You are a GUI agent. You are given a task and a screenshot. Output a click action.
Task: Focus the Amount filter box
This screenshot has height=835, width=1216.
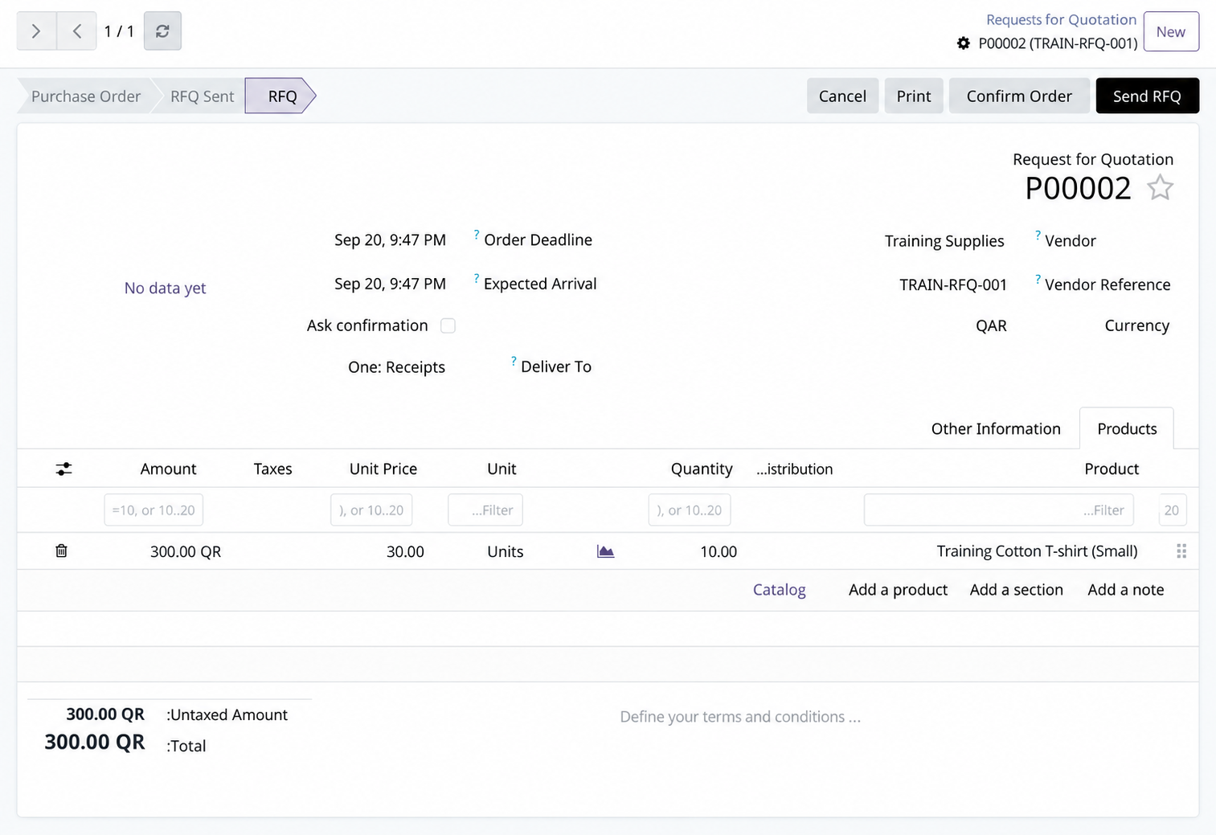[154, 510]
